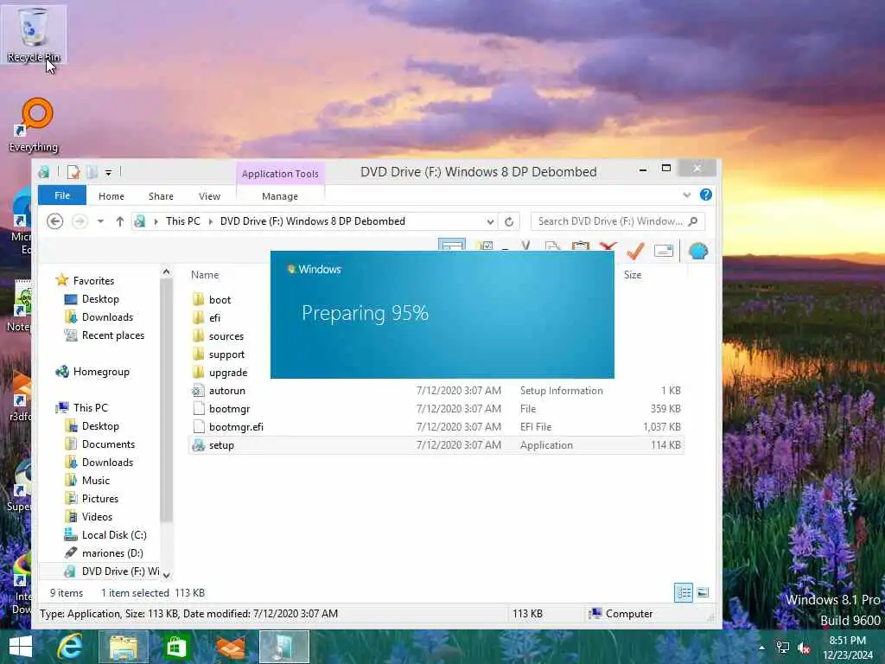Switch to the Home ribbon tab
885x664 pixels.
(x=111, y=196)
